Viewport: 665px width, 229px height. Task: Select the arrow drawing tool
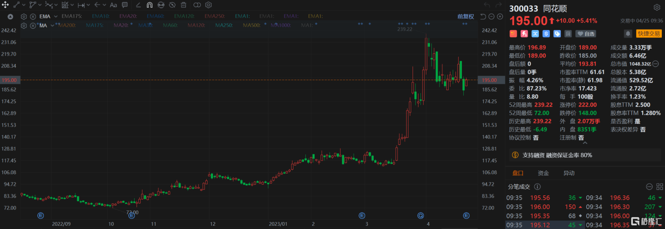pos(97,5)
